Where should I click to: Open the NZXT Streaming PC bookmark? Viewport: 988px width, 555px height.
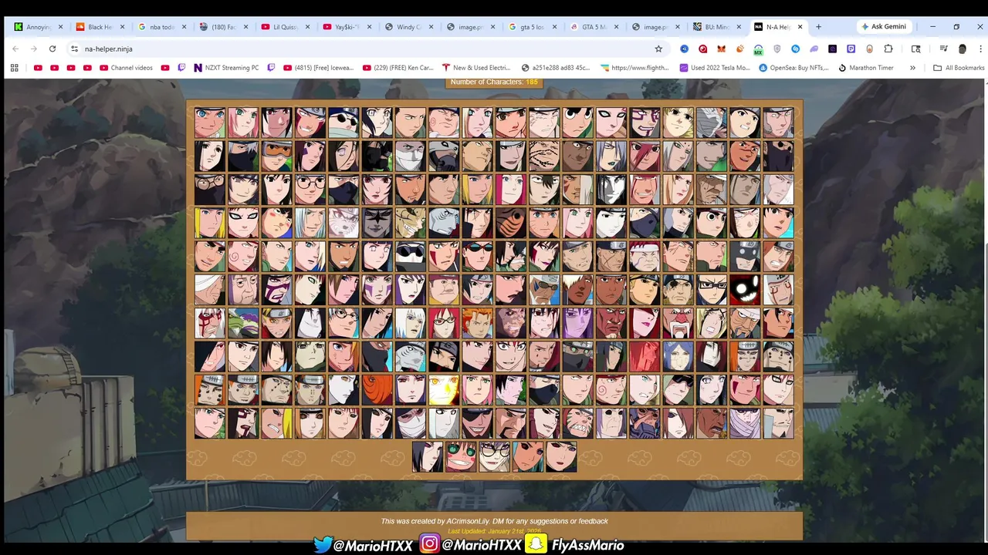click(226, 68)
